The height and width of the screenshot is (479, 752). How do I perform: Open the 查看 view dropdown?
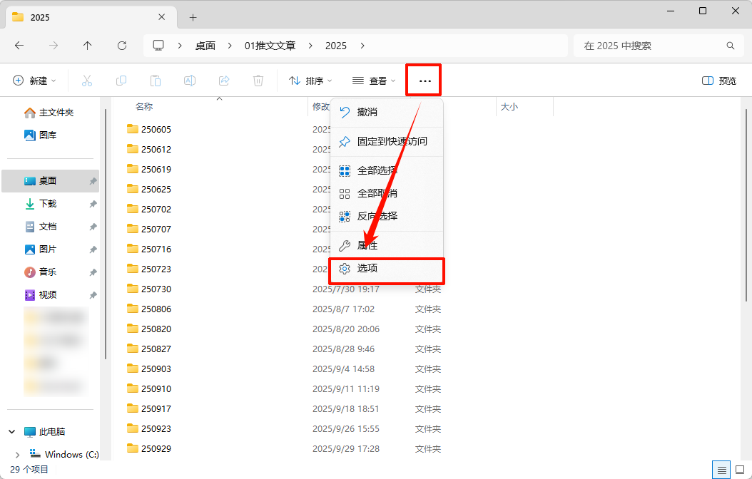coord(372,80)
